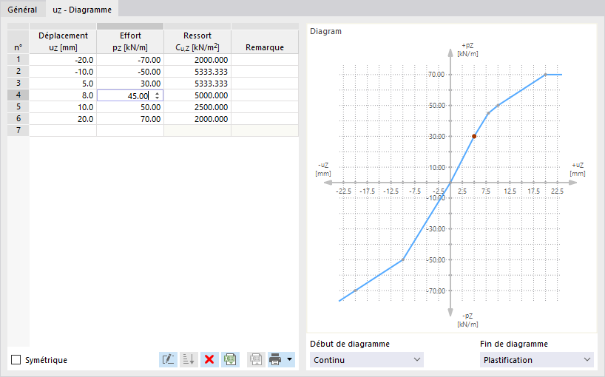Delete row with the red X icon
This screenshot has height=377, width=605.
(209, 360)
